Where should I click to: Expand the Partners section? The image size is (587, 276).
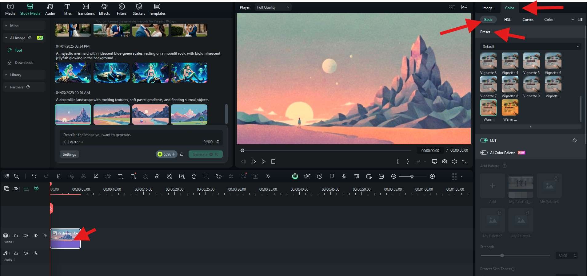[24, 87]
